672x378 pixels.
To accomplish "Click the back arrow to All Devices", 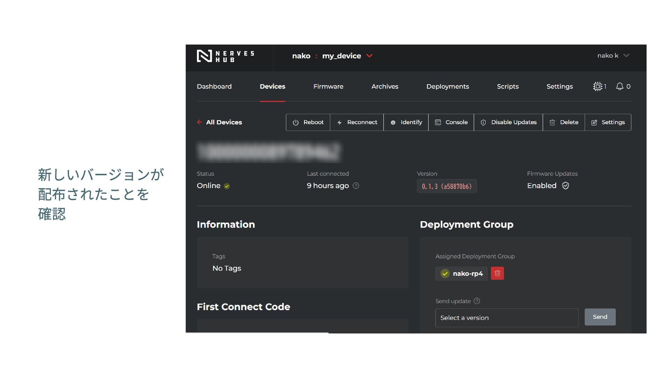I will [x=199, y=122].
